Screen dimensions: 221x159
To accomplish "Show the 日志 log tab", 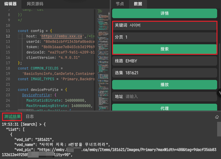I will click(30, 117).
